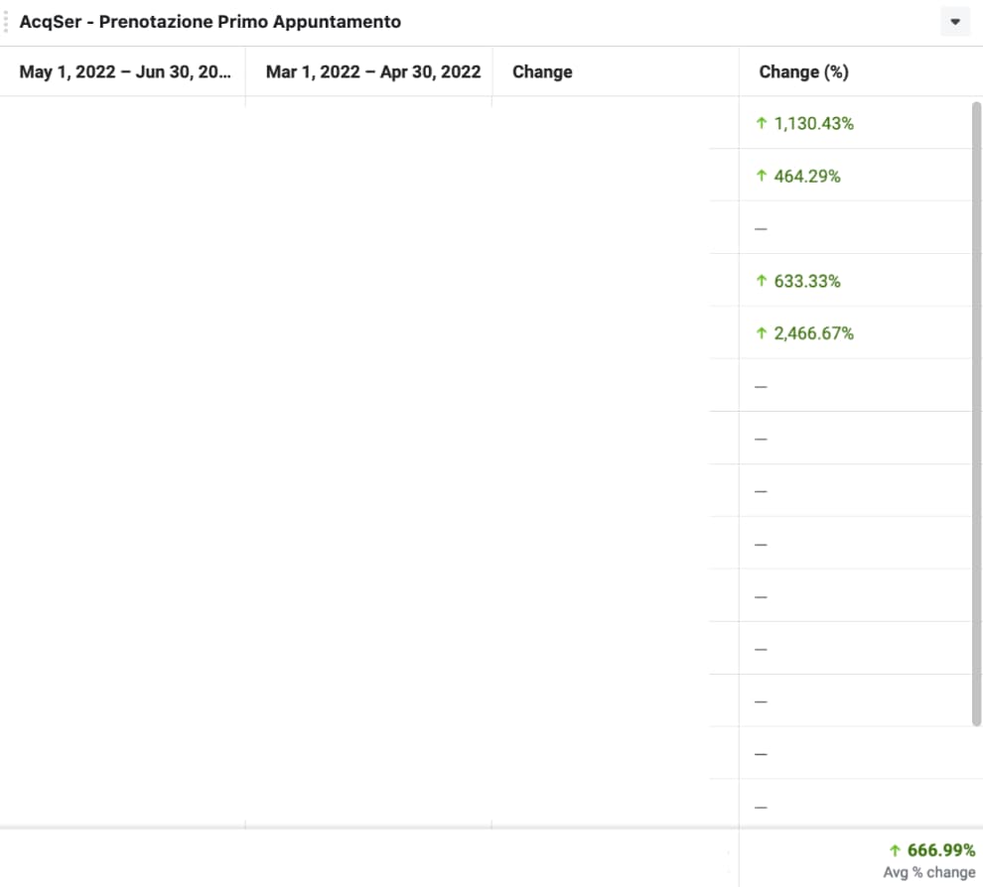Click the green up arrow beside 464.29%
This screenshot has height=887, width=983.
click(x=762, y=176)
